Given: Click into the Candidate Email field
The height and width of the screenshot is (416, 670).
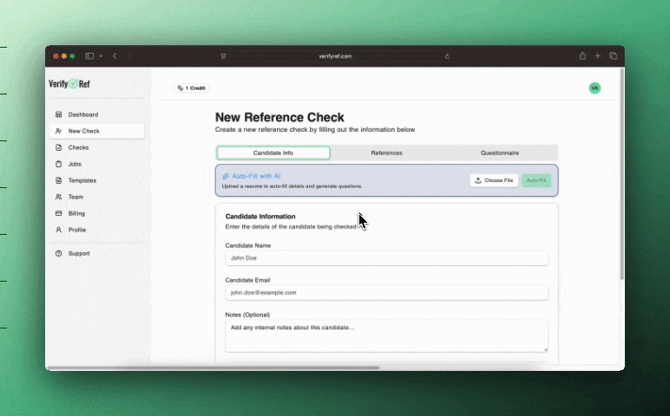Looking at the screenshot, I should pos(386,293).
